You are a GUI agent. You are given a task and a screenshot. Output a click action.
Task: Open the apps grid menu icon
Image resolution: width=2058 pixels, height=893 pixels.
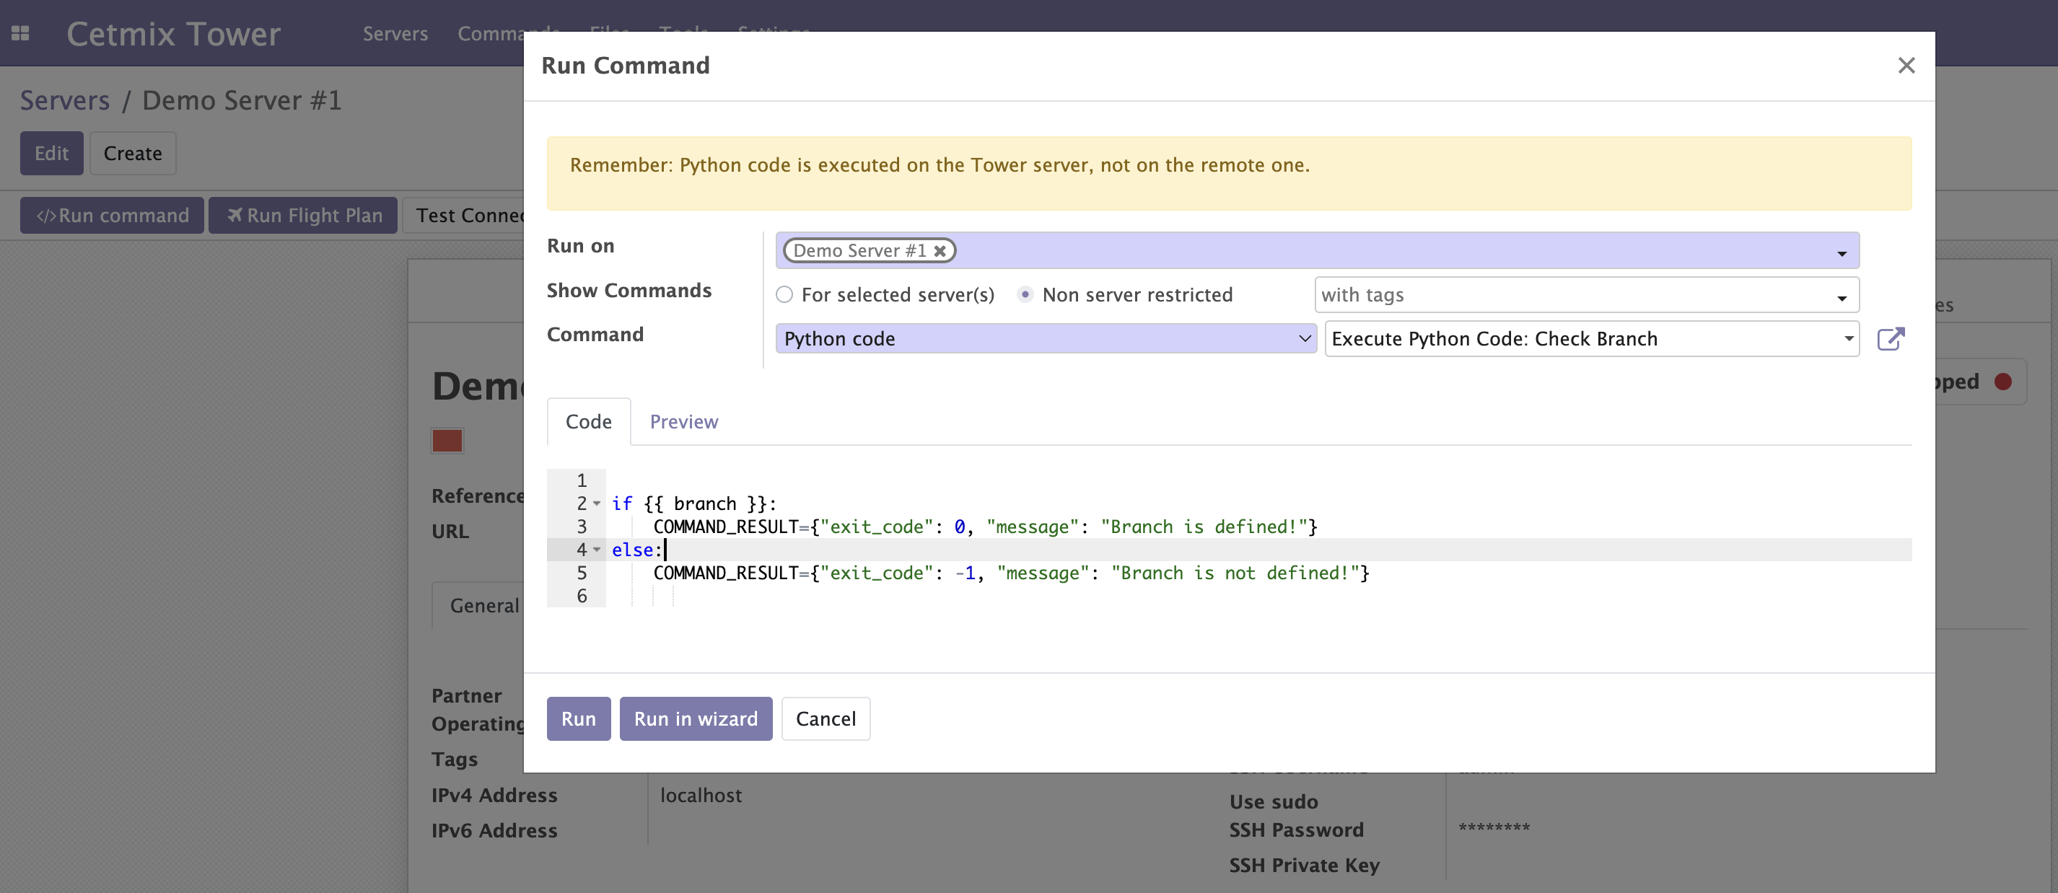21,34
